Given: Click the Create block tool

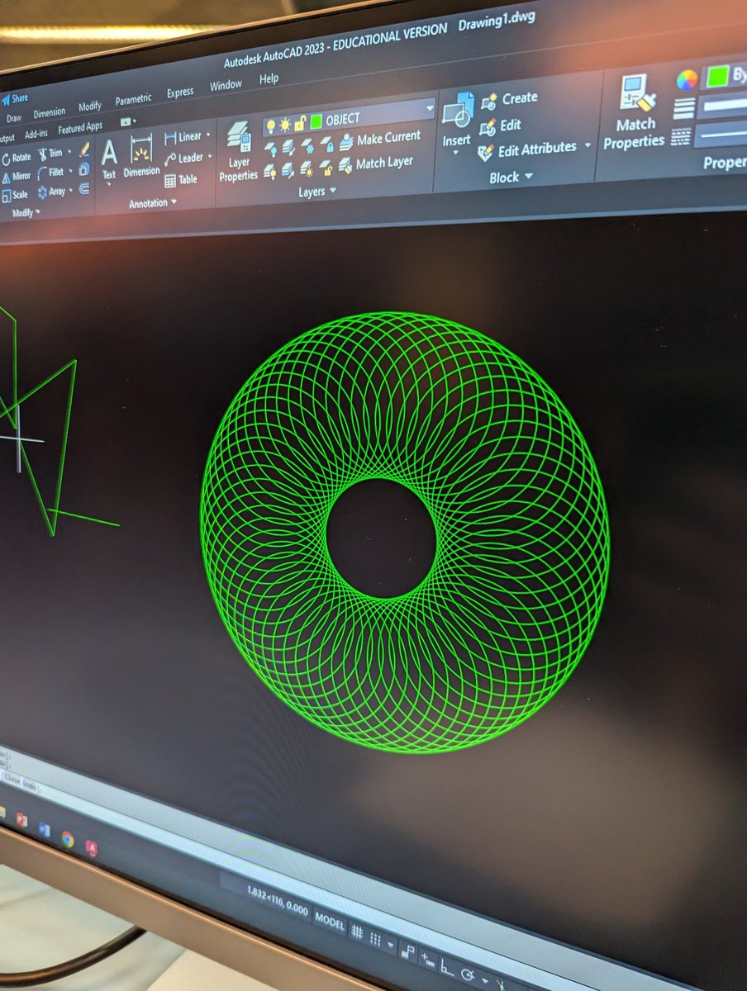Looking at the screenshot, I should [x=509, y=99].
